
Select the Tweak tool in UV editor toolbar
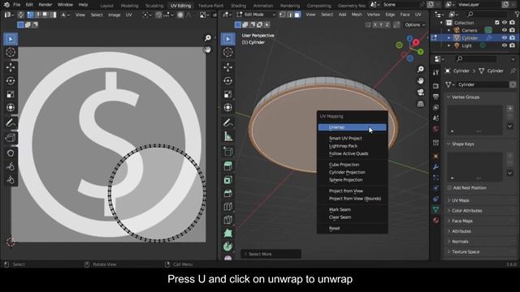coord(11,39)
